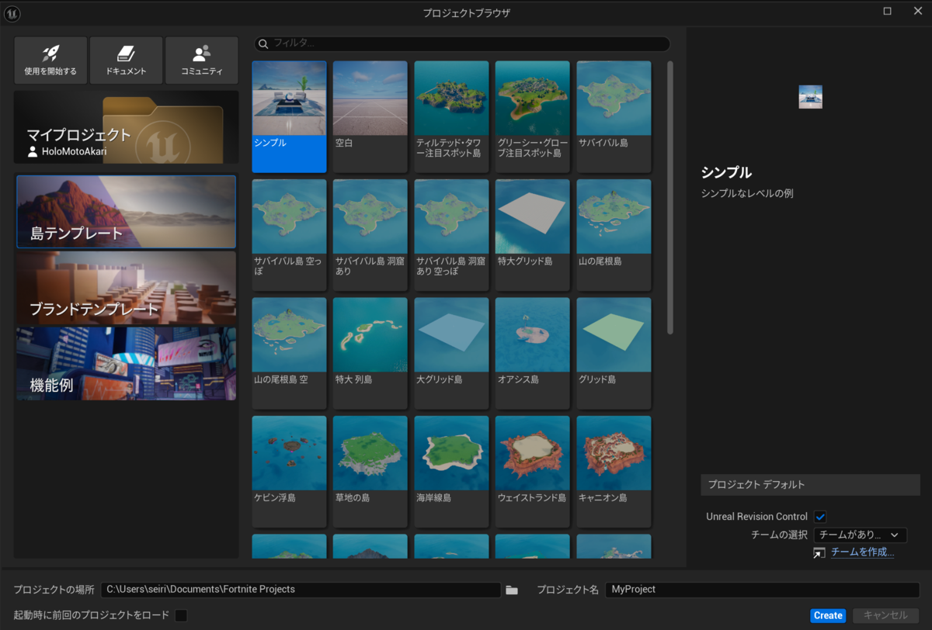Click the HoloMotoAkari user icon

click(x=33, y=152)
